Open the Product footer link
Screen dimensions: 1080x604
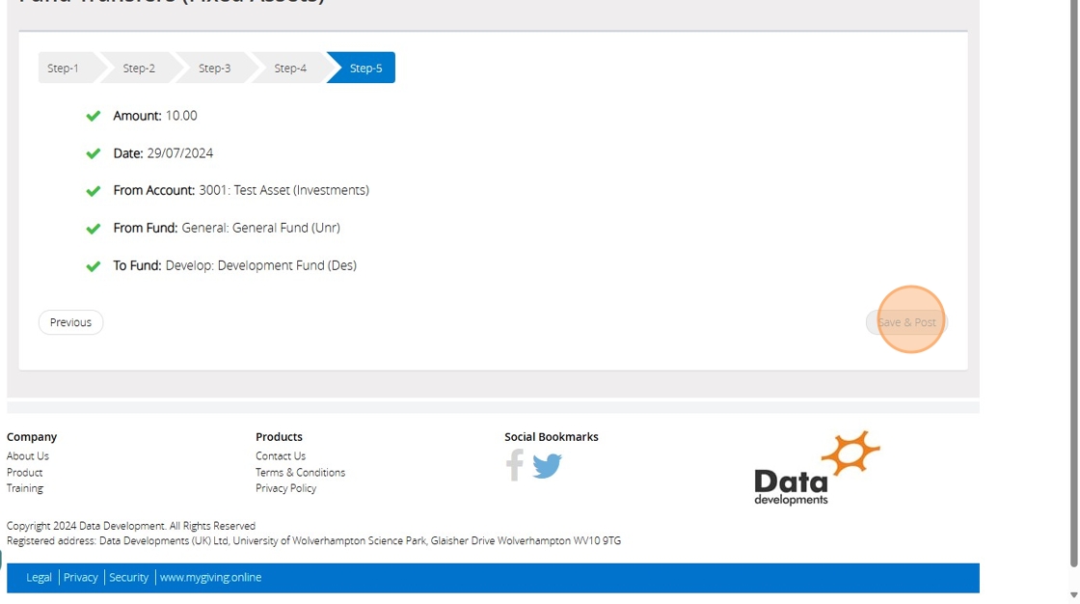[x=25, y=473]
